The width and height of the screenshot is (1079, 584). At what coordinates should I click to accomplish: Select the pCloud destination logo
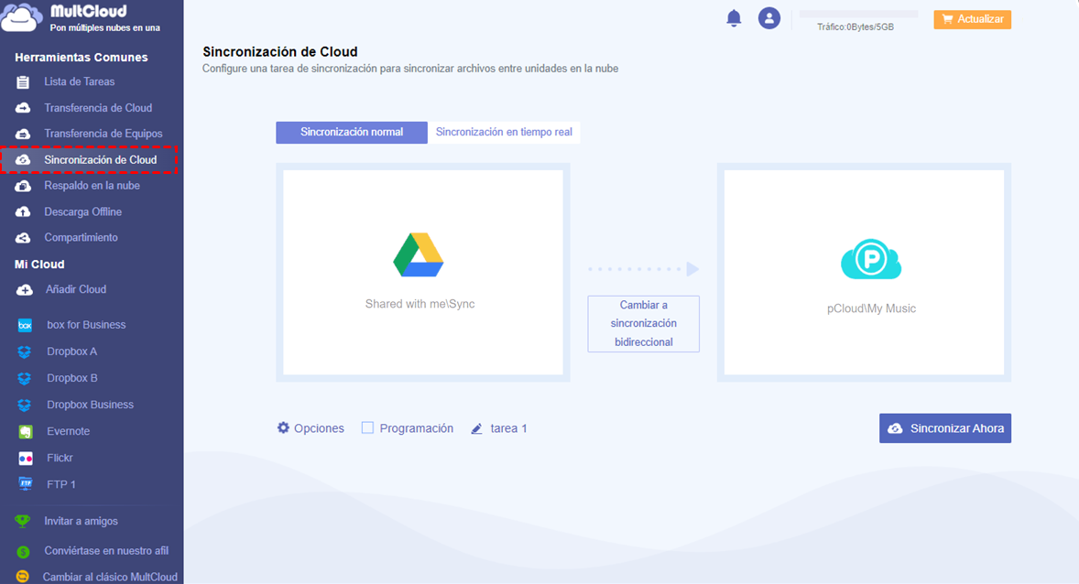(x=870, y=259)
